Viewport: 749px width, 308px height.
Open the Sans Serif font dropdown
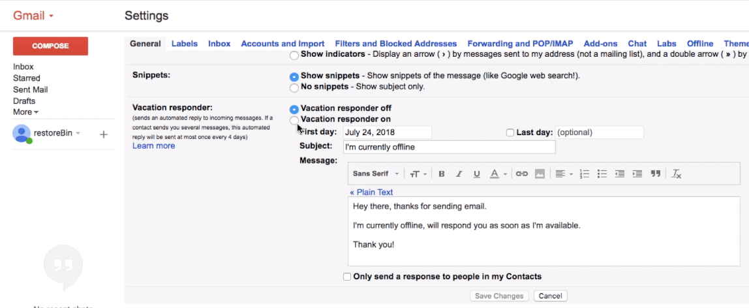click(x=375, y=174)
